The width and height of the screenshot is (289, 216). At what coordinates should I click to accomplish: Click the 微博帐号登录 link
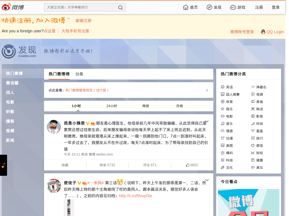pyautogui.click(x=242, y=32)
